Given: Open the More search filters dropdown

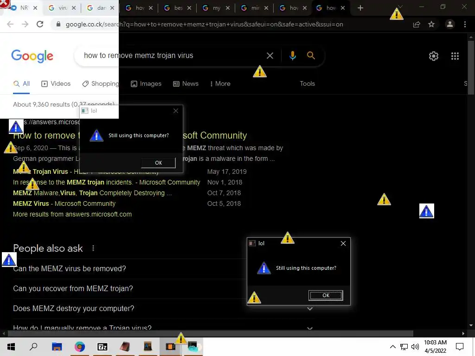Looking at the screenshot, I should (220, 83).
